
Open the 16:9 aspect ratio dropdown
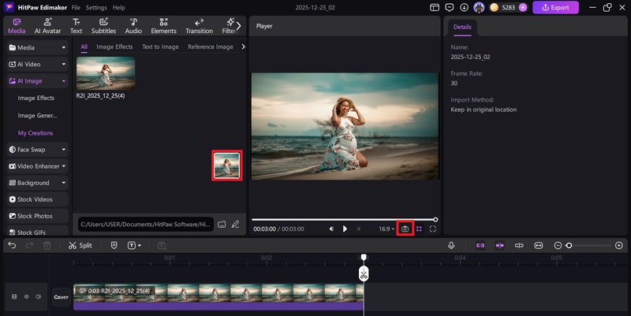click(x=386, y=229)
